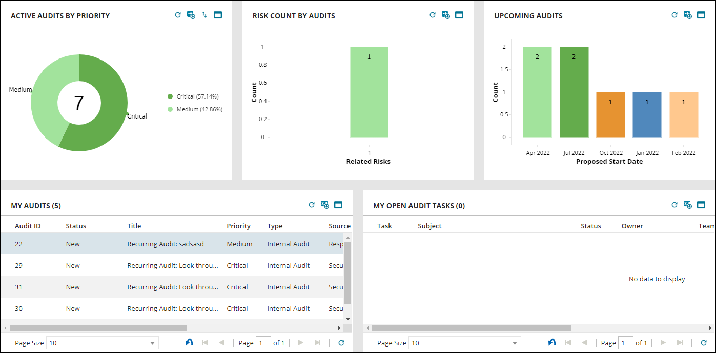Refresh the My Open Audit Tasks panel

[x=674, y=204]
